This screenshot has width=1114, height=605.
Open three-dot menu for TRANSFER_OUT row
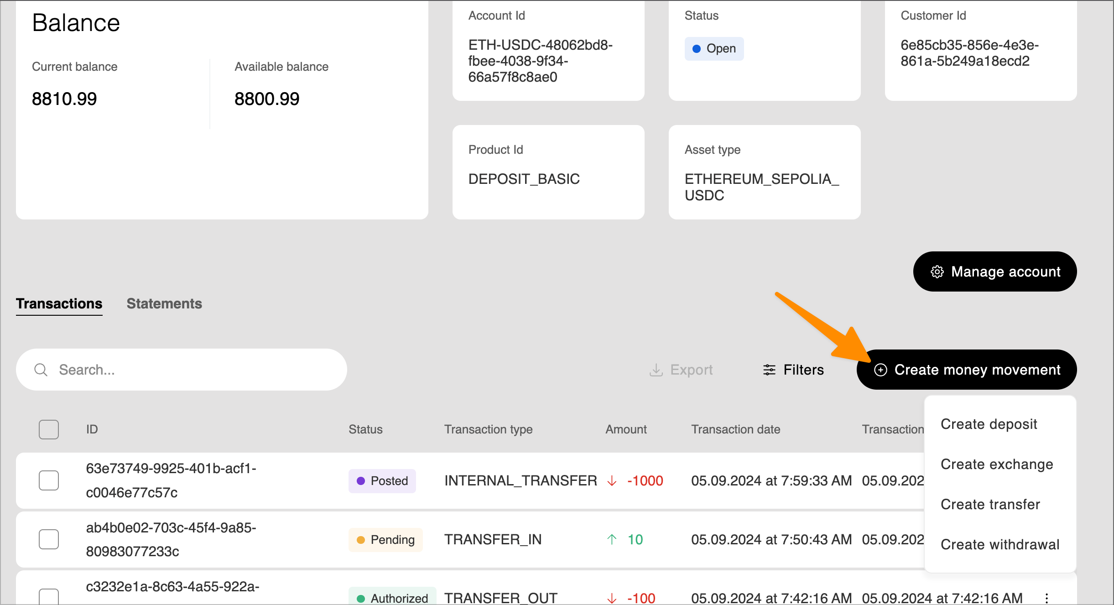click(1047, 598)
